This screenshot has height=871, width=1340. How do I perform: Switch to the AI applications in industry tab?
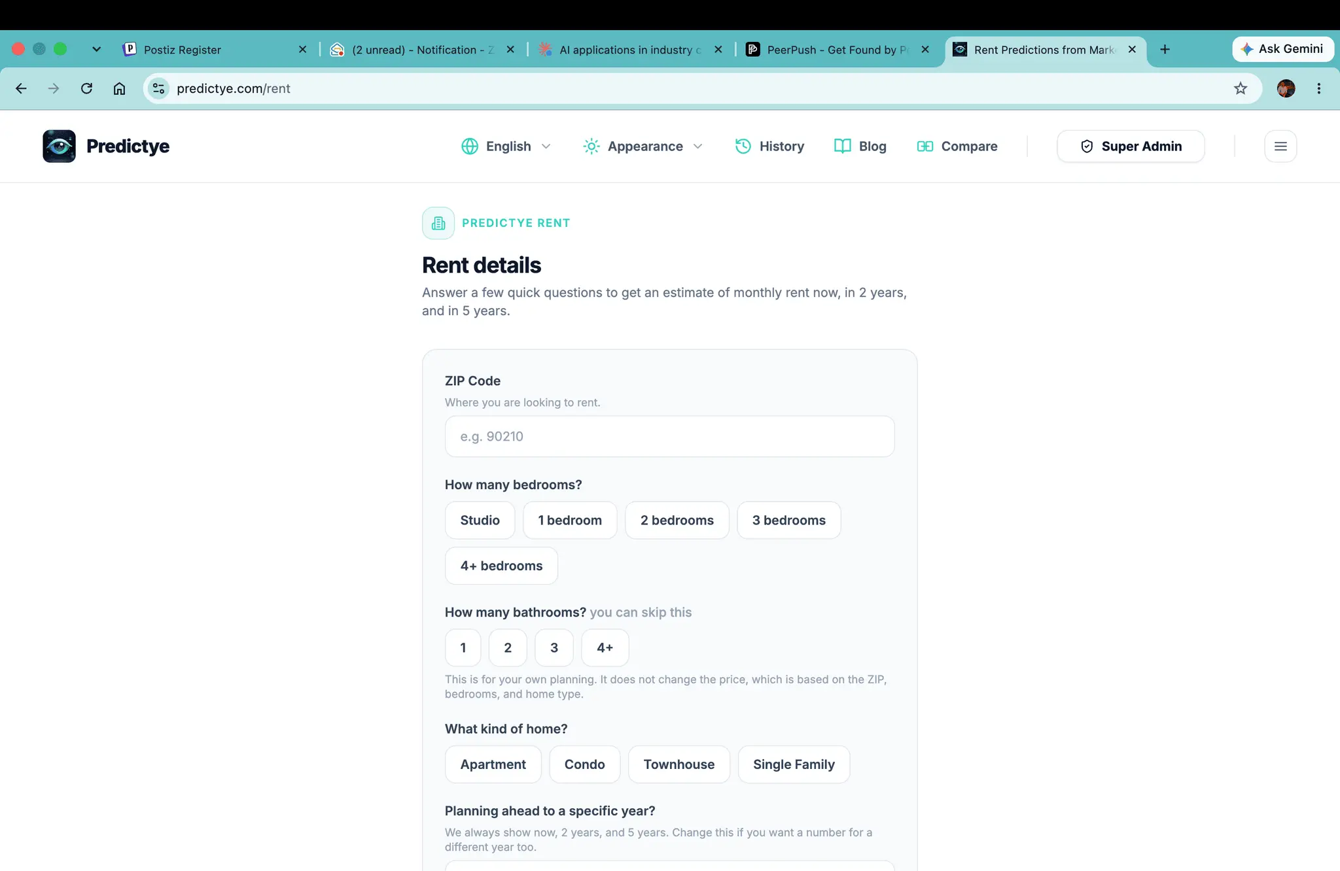(x=631, y=50)
